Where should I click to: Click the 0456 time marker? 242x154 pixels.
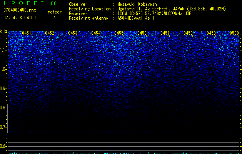[142, 33]
